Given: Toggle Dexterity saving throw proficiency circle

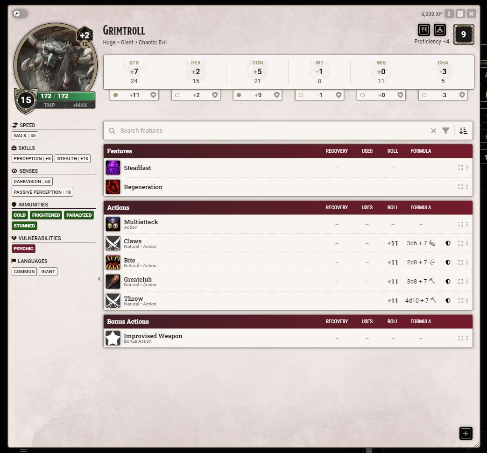Looking at the screenshot, I should [x=177, y=95].
